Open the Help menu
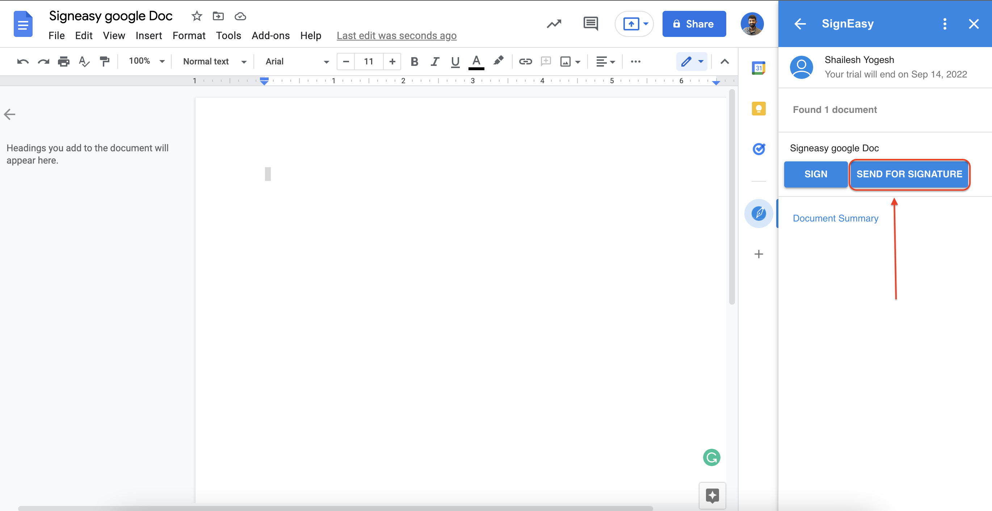This screenshot has height=511, width=992. tap(310, 36)
